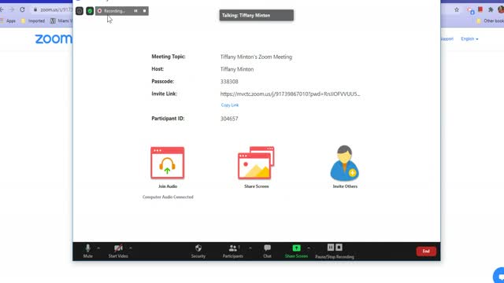The image size is (504, 283).
Task: Stop recording from the top Recording indicator
Action: click(145, 11)
